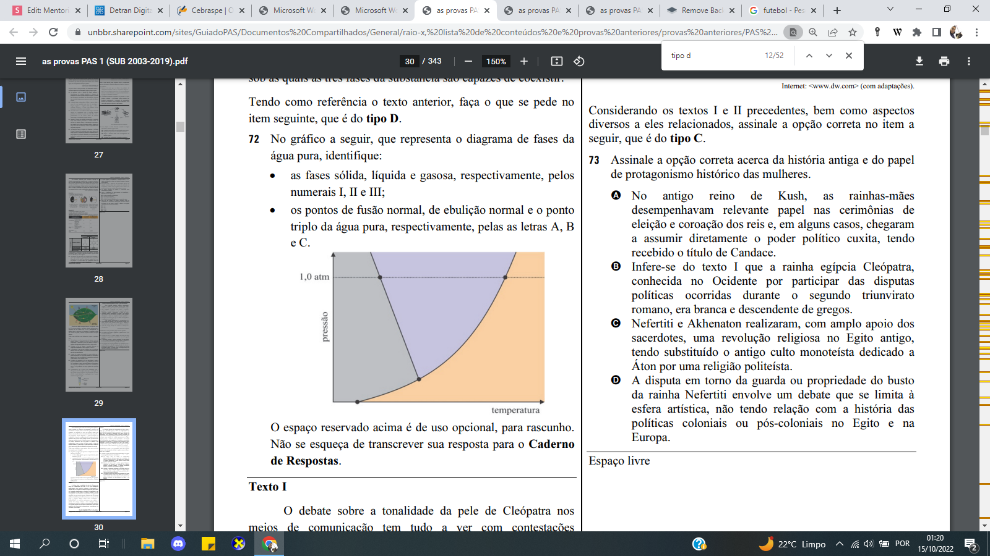Open the Windows Start menu
The width and height of the screenshot is (990, 556).
click(15, 544)
